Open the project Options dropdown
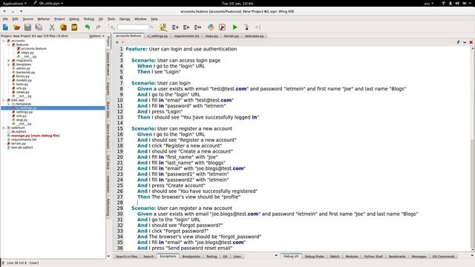Screen dimensions: 475x267 (96, 36)
